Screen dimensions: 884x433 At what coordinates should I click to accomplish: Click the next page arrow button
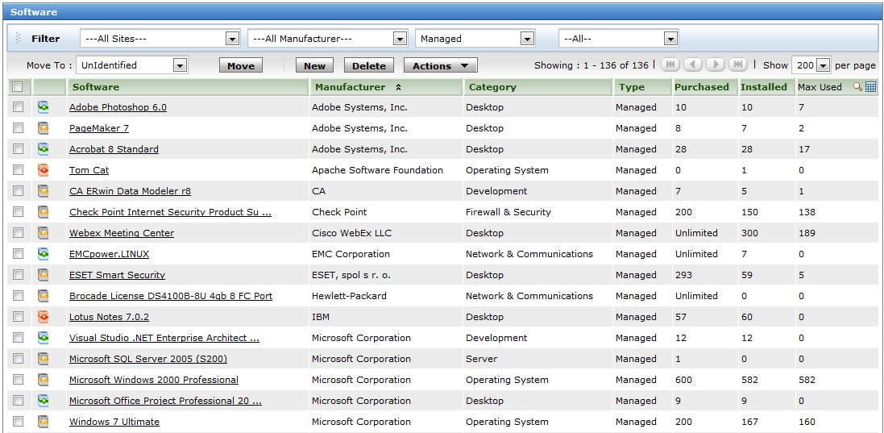coord(716,65)
